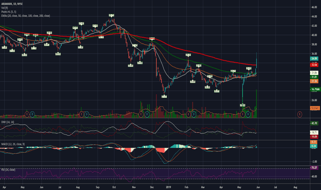Image resolution: width=321 pixels, height=190 pixels.
Task: Click the green 31.81 EMA price tag
Action: pyautogui.click(x=314, y=77)
